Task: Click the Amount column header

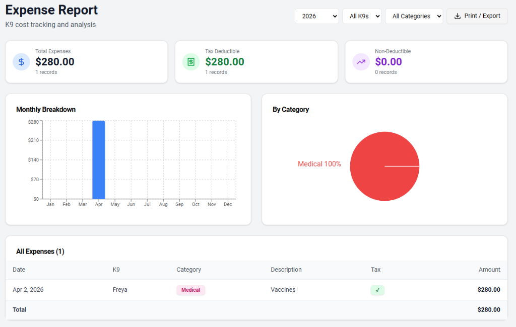Action: pos(489,270)
